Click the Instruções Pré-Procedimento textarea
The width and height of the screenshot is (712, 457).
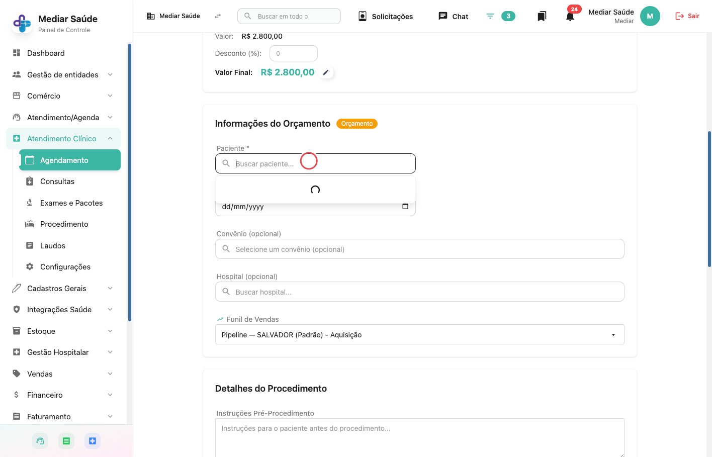[419, 437]
